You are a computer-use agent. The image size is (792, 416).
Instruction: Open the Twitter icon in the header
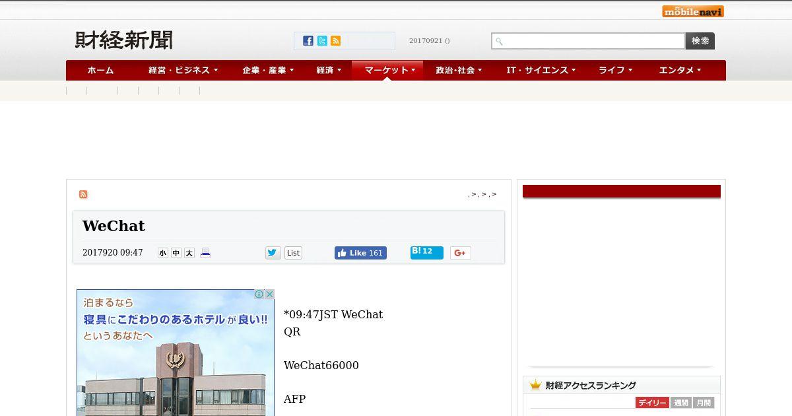(x=322, y=41)
